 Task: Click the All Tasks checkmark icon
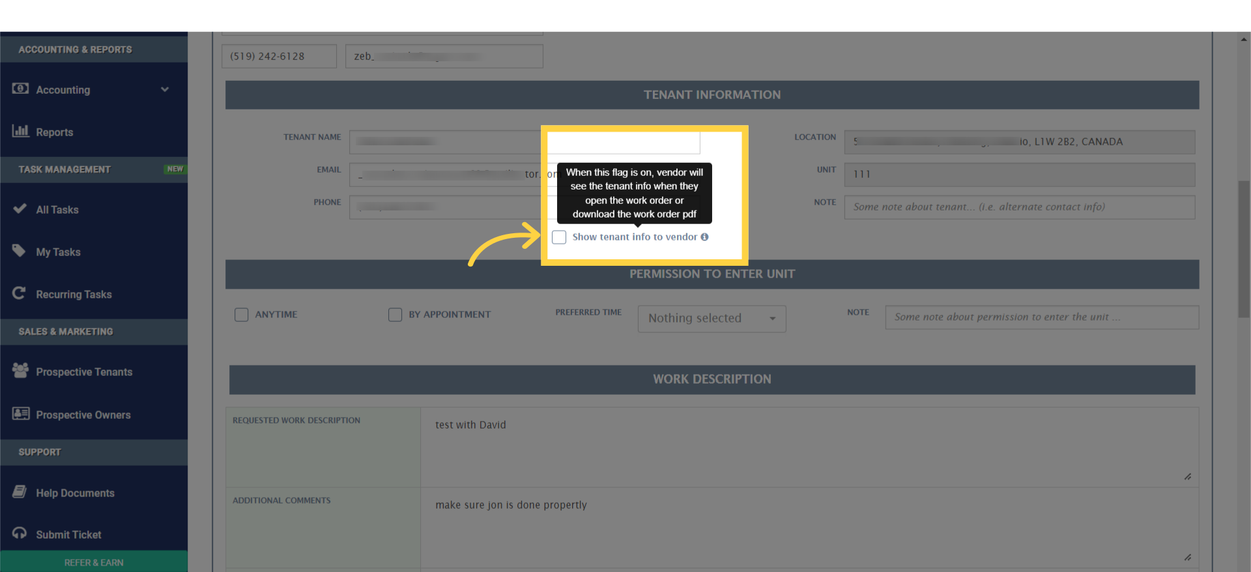tap(20, 208)
